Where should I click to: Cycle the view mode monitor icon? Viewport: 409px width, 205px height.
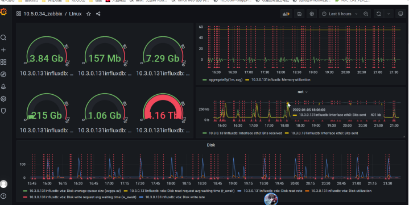pyautogui.click(x=400, y=14)
